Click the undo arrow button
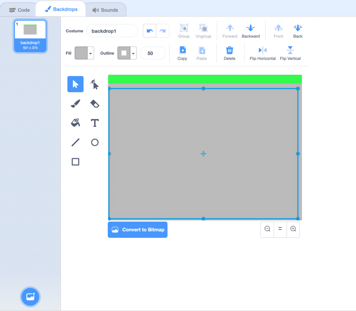The image size is (356, 311). tap(150, 31)
